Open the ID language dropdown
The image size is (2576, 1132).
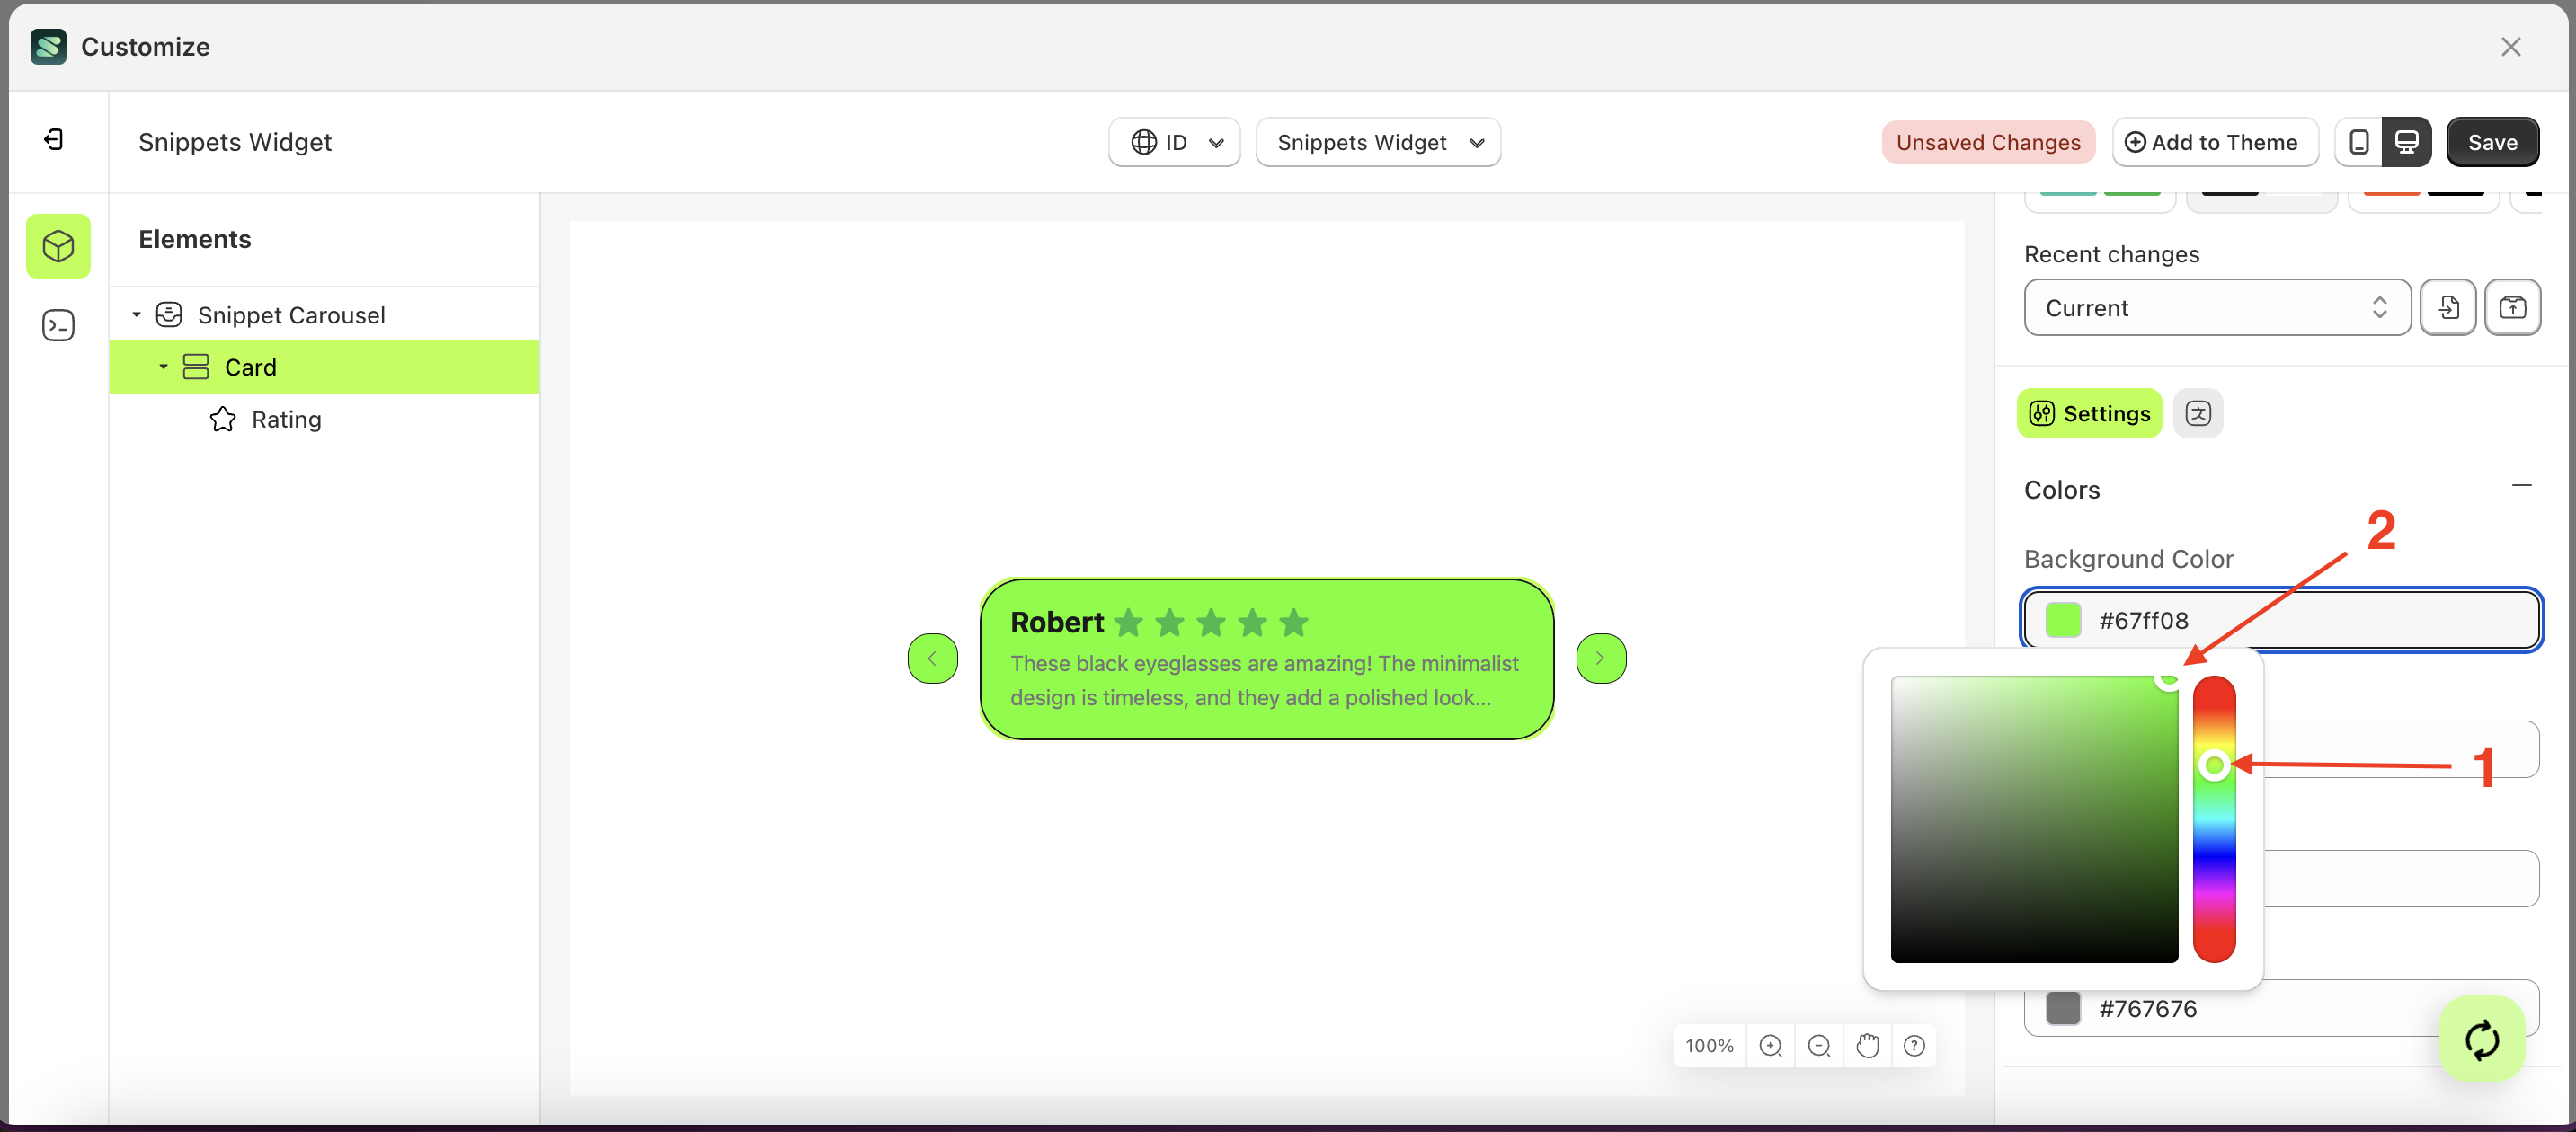tap(1174, 142)
